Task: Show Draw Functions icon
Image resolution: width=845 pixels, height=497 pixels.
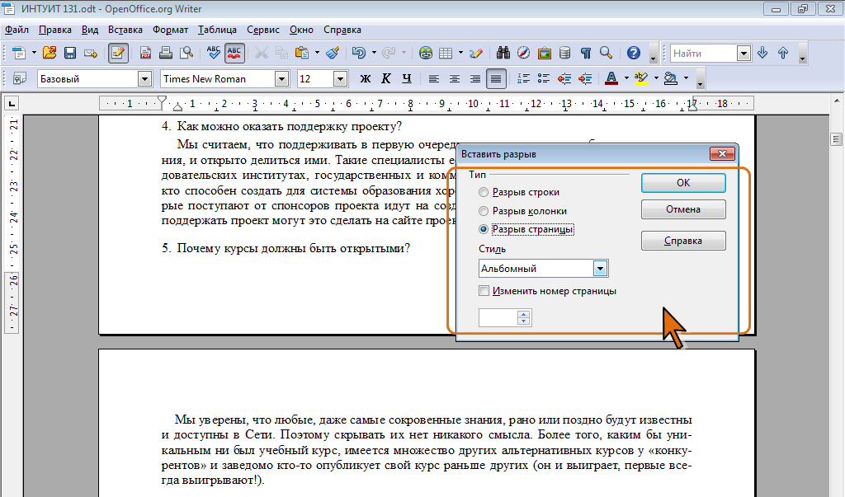Action: (x=476, y=53)
